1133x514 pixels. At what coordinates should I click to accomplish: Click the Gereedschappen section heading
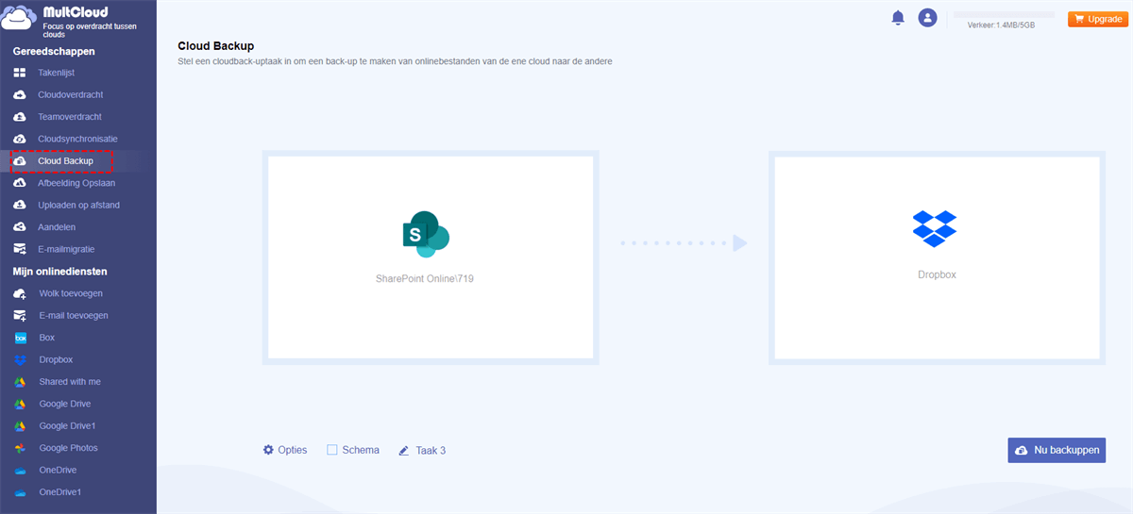[x=54, y=51]
